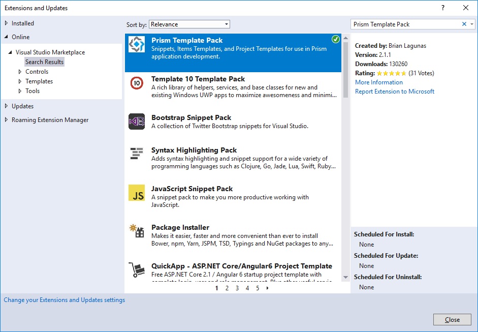
Task: Select the Syntax Highlighting Pack title
Action: [194, 150]
